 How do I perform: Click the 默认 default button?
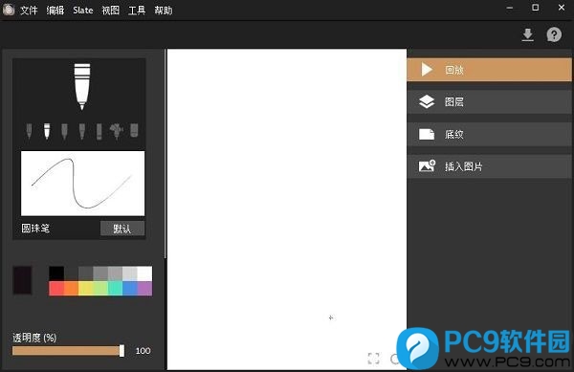point(122,229)
